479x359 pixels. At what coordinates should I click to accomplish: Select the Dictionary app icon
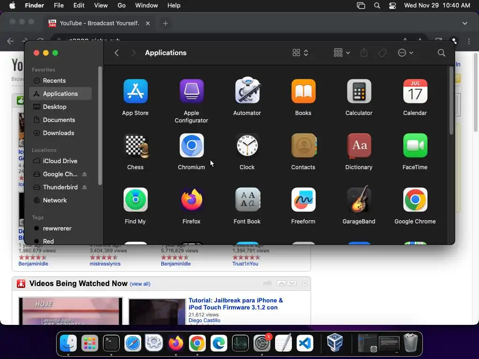pos(359,146)
